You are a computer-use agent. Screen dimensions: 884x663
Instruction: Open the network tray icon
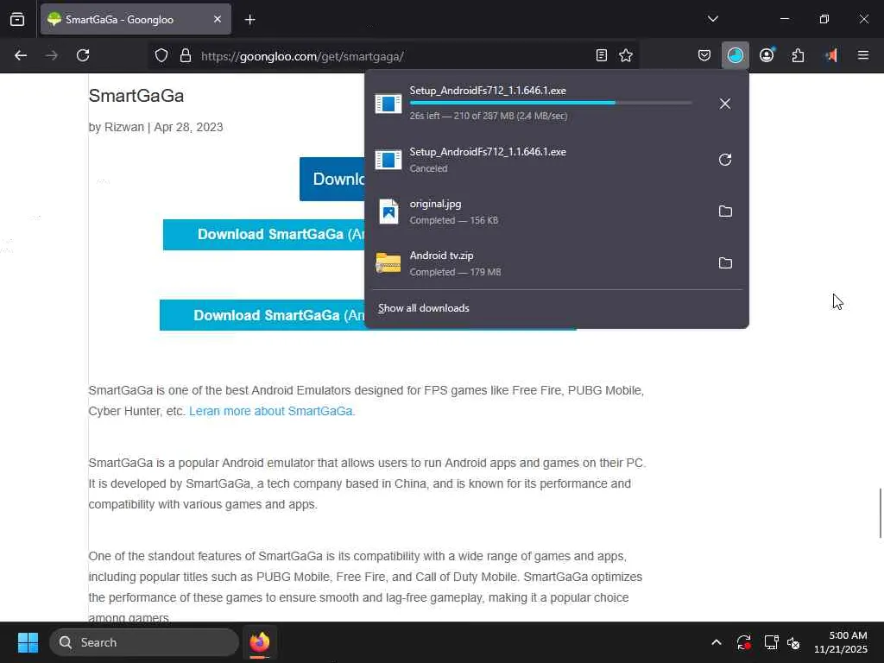[771, 642]
